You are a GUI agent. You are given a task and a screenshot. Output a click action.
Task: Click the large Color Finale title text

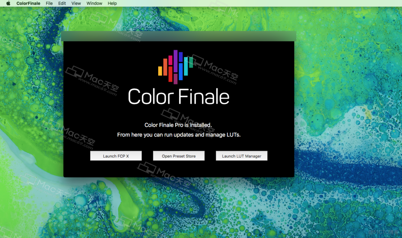point(179,96)
